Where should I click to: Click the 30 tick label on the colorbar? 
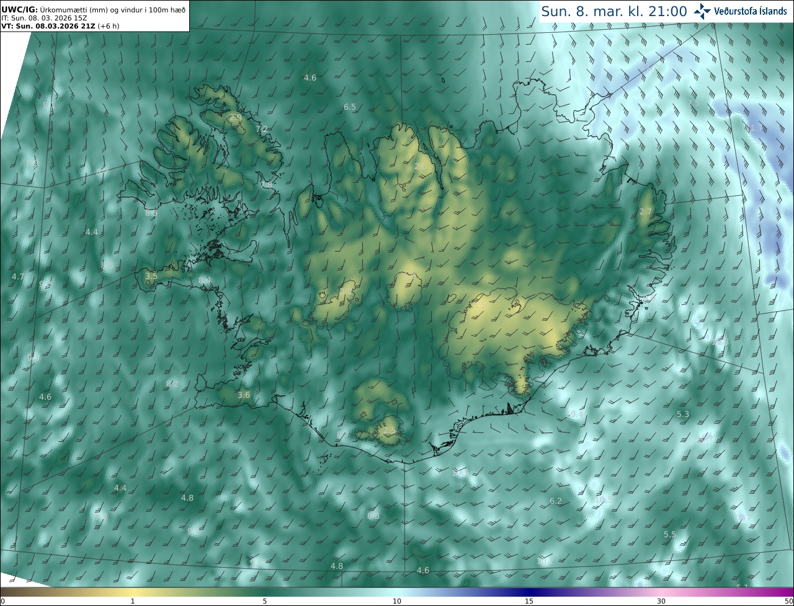[x=661, y=601]
